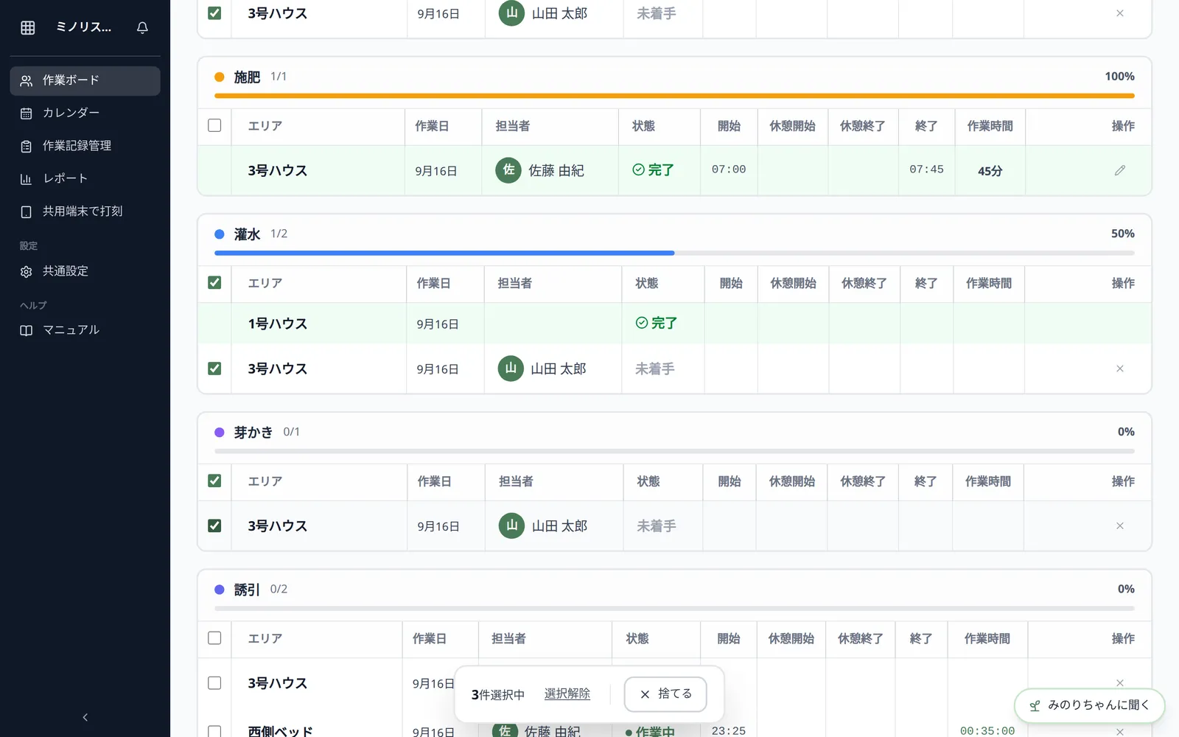
Task: Click 捨てる button
Action: click(665, 694)
